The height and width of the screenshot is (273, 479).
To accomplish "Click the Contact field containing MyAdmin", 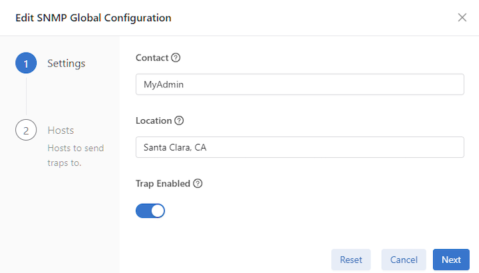I will 300,85.
